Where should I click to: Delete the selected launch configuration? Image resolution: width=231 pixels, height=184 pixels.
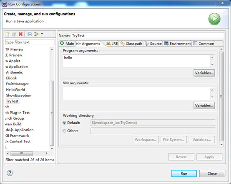click(x=20, y=34)
